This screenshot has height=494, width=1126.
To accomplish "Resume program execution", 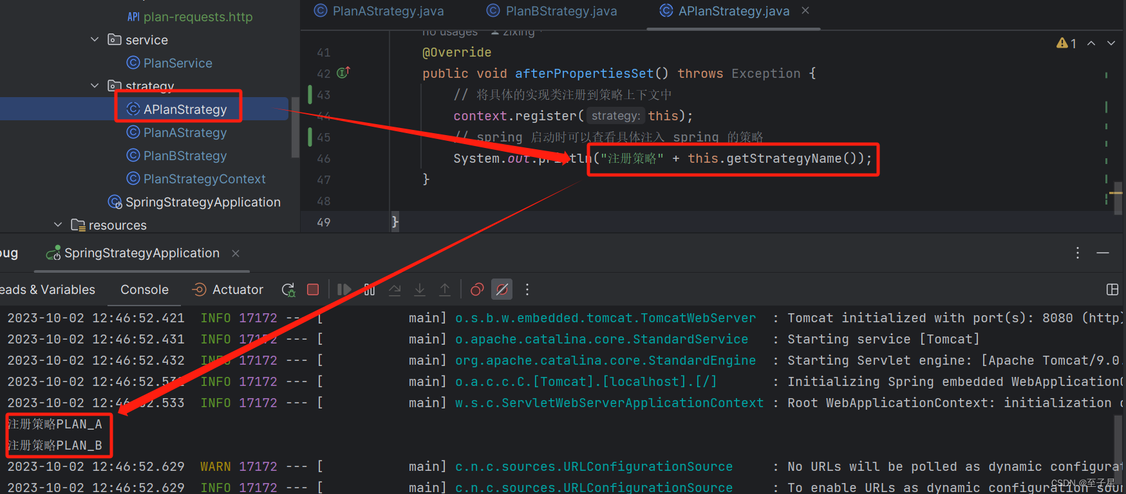I will [344, 290].
